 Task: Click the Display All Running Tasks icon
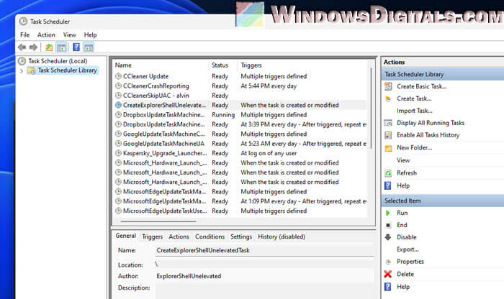[388, 123]
